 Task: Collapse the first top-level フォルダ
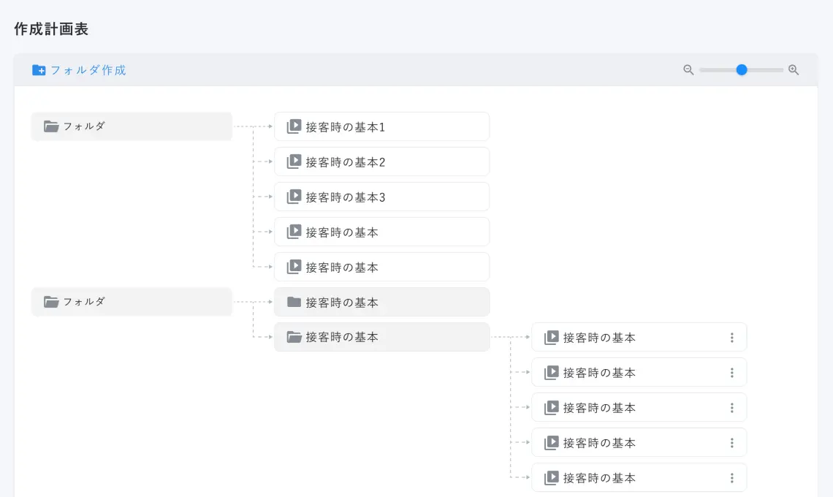132,126
